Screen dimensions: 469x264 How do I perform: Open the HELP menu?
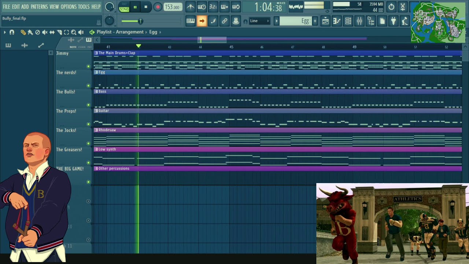click(96, 7)
